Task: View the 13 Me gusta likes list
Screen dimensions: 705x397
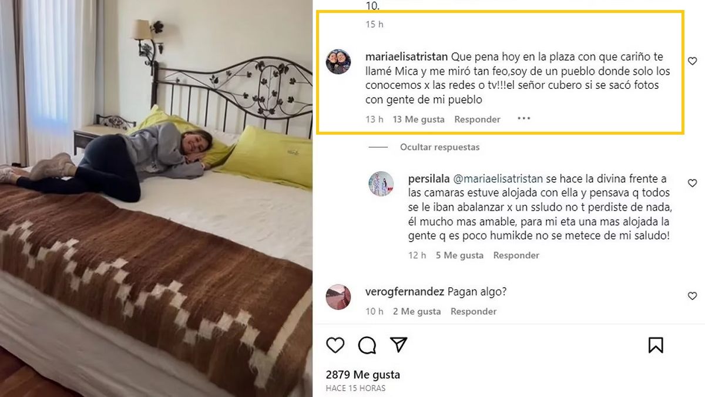Action: [x=419, y=119]
